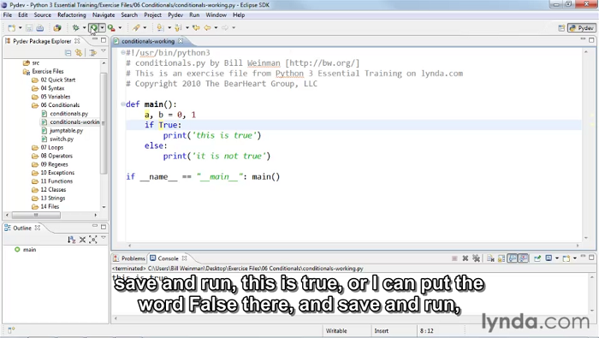
Task: Click the green Run button in toolbar
Action: coord(93,27)
